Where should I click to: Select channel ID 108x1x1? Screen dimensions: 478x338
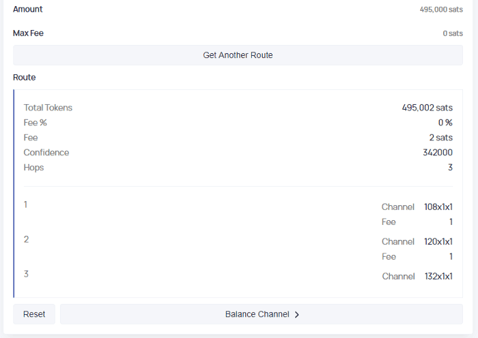click(438, 207)
